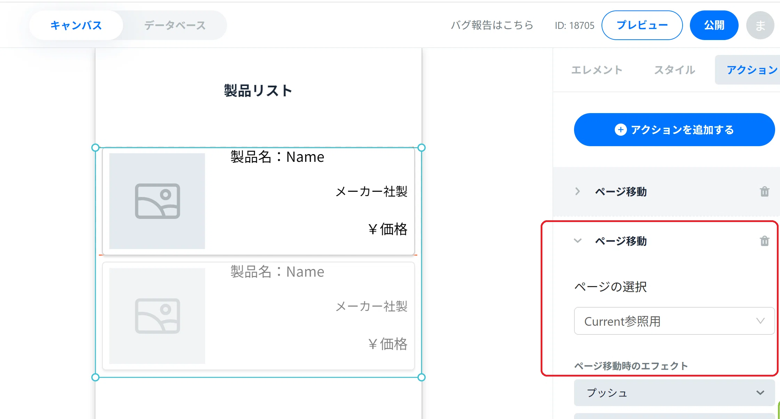Click the ページの選択 label

611,287
